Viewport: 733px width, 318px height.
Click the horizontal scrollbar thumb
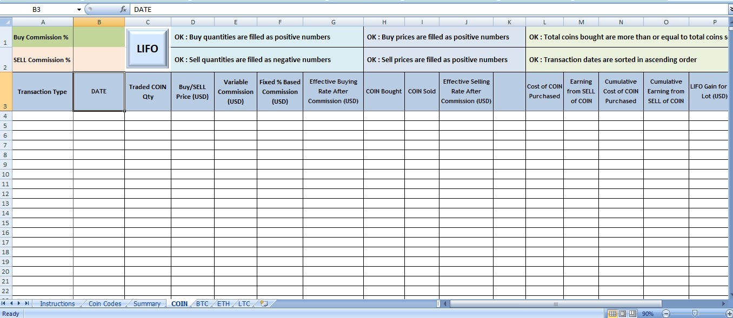point(556,304)
